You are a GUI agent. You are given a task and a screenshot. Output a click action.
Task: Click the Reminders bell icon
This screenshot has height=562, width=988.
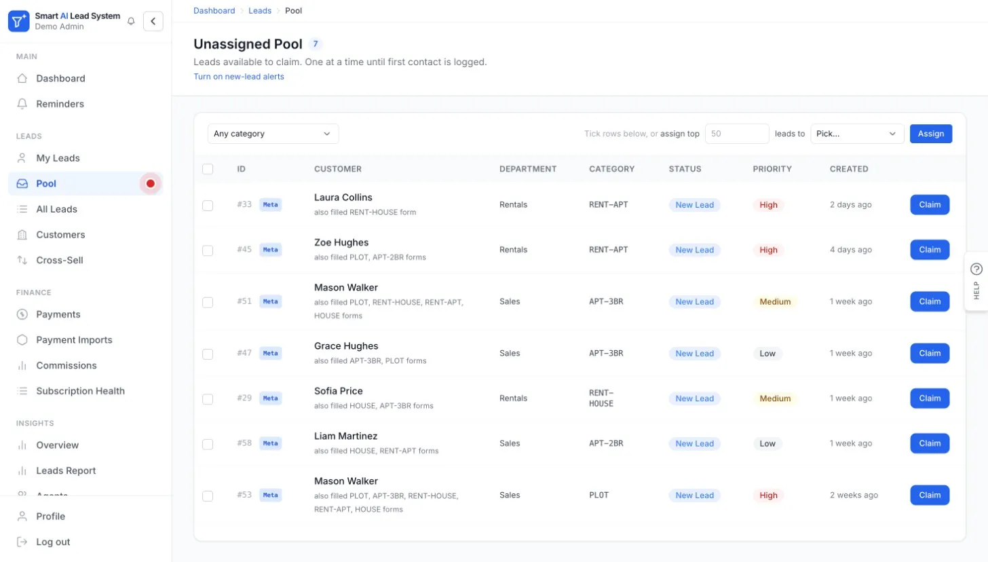(x=22, y=104)
